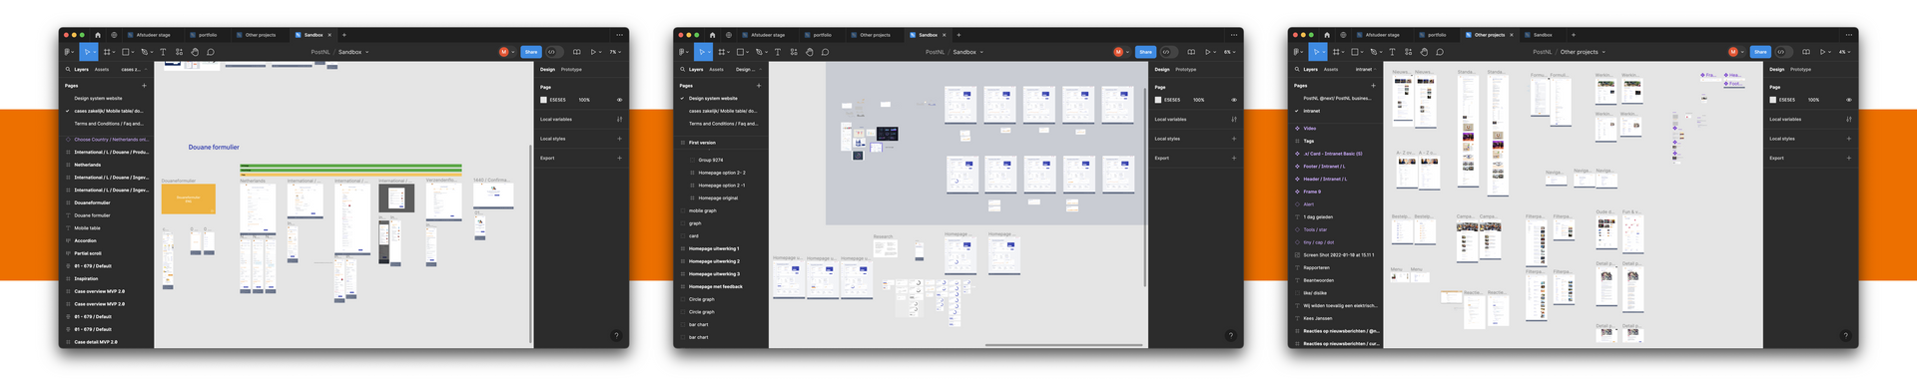This screenshot has width=1917, height=390.
Task: Click search icon in left window layers panel
Action: point(68,70)
